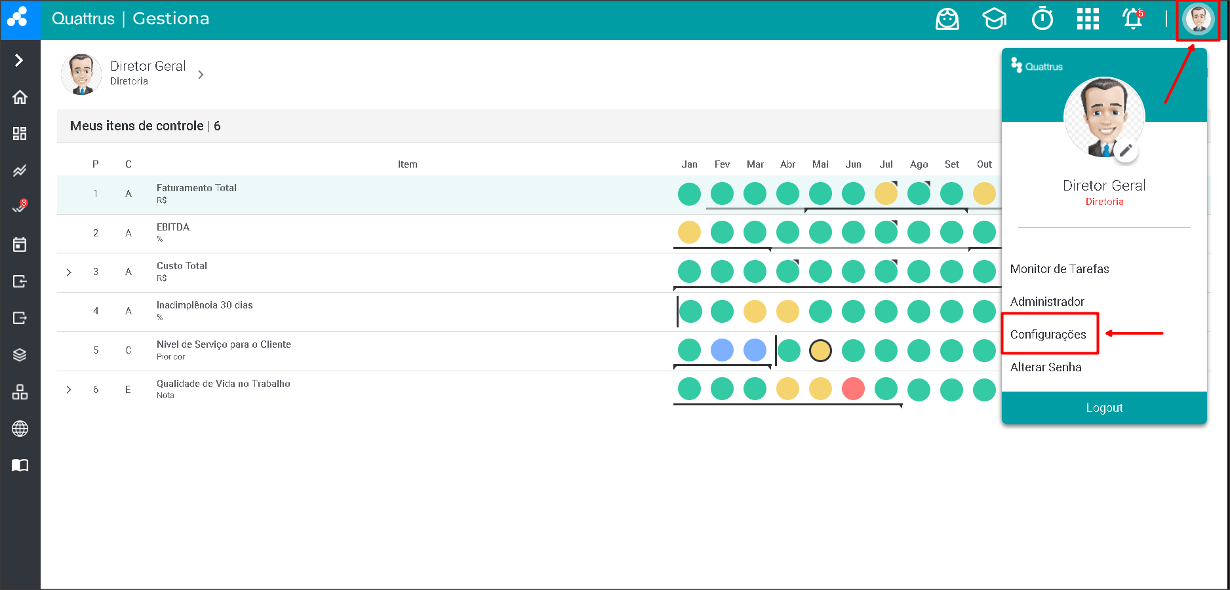Image resolution: width=1230 pixels, height=590 pixels.
Task: Expand the left sidebar with the arrow
Action: [x=19, y=60]
